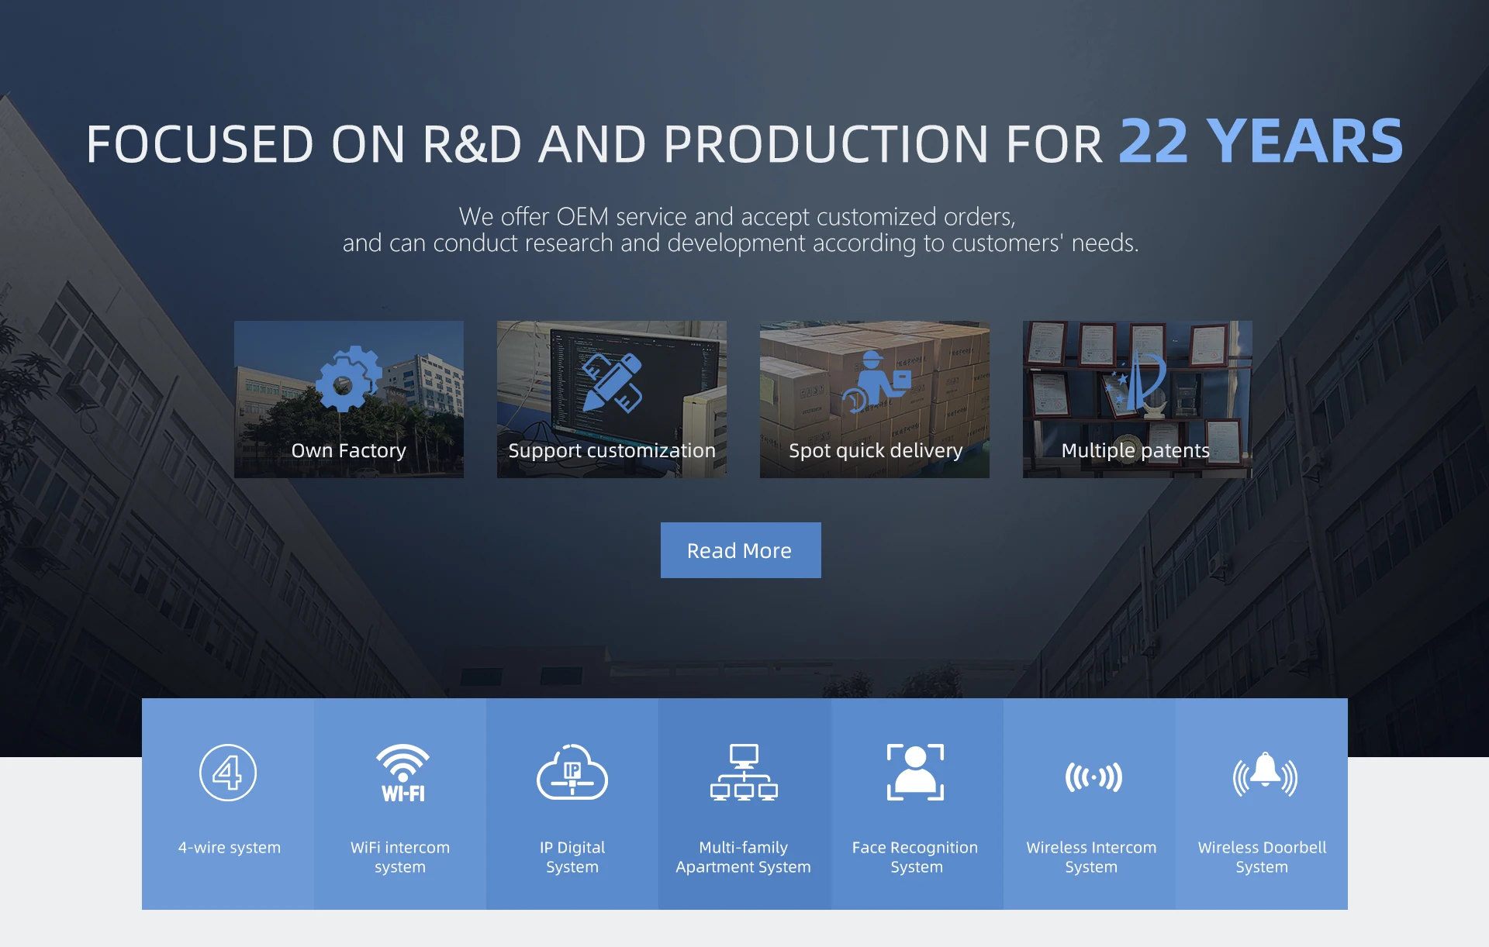Click the circled number 4 icon
Viewport: 1489px width, 947px height.
(x=228, y=773)
